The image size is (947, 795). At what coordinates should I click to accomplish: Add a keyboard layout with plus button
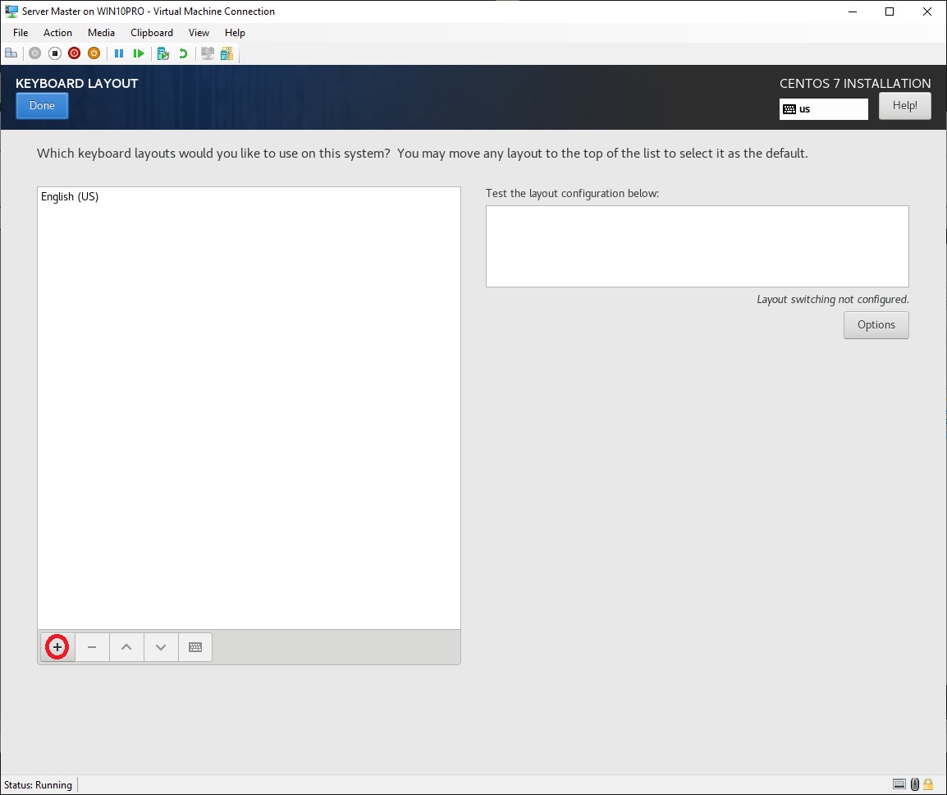57,647
